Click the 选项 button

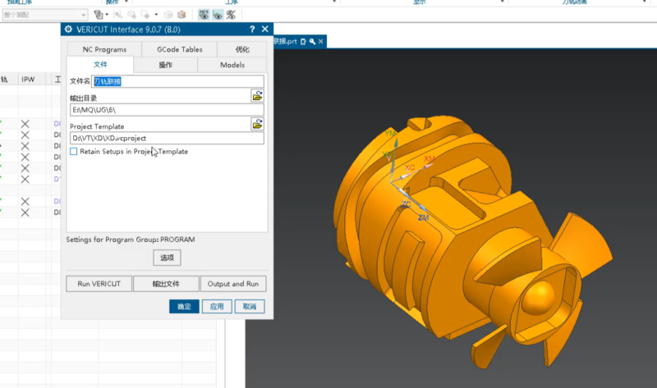(167, 258)
